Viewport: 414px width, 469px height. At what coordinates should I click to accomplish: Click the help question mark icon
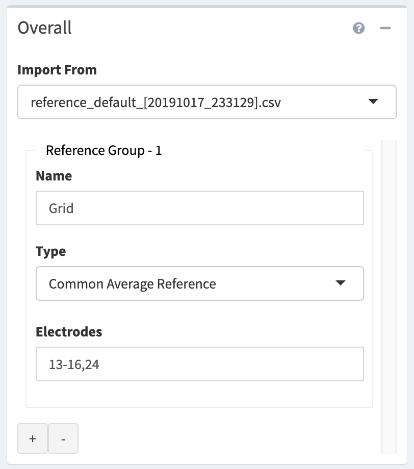pos(359,28)
